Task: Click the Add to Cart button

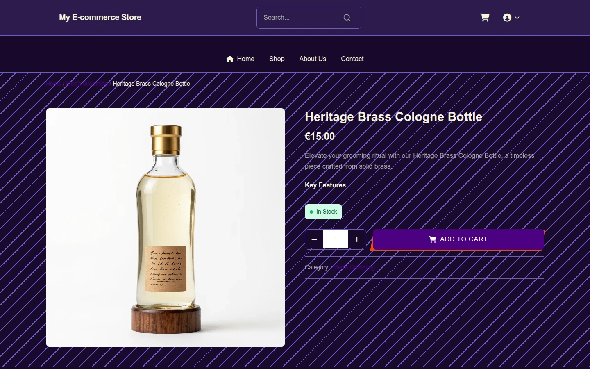Action: point(458,239)
